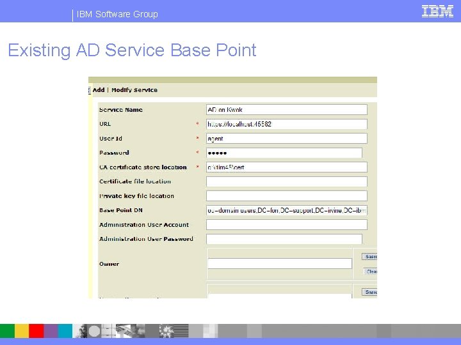
Task: Click the Private key file location field
Action: click(x=287, y=196)
